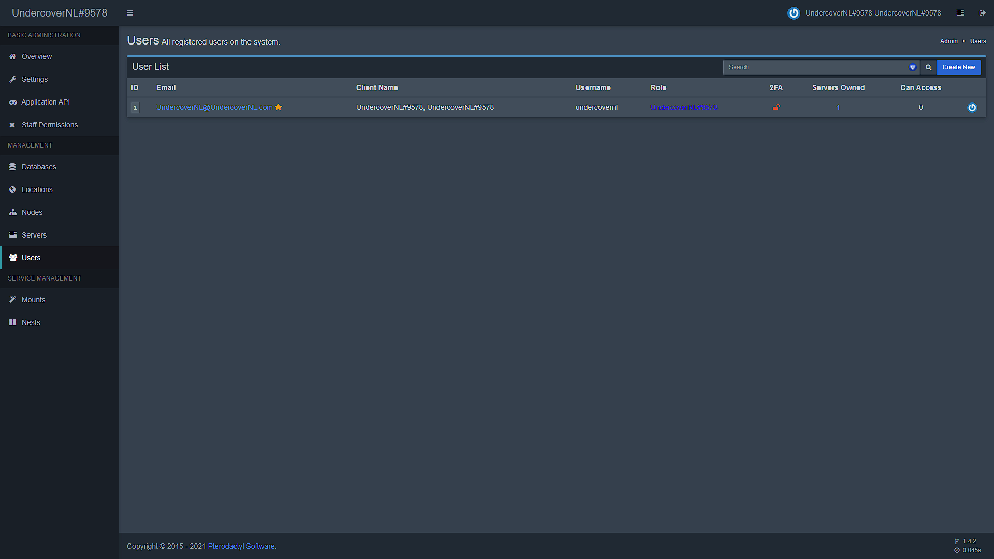The height and width of the screenshot is (559, 994).
Task: Click the username undercovernl cell
Action: coord(596,107)
